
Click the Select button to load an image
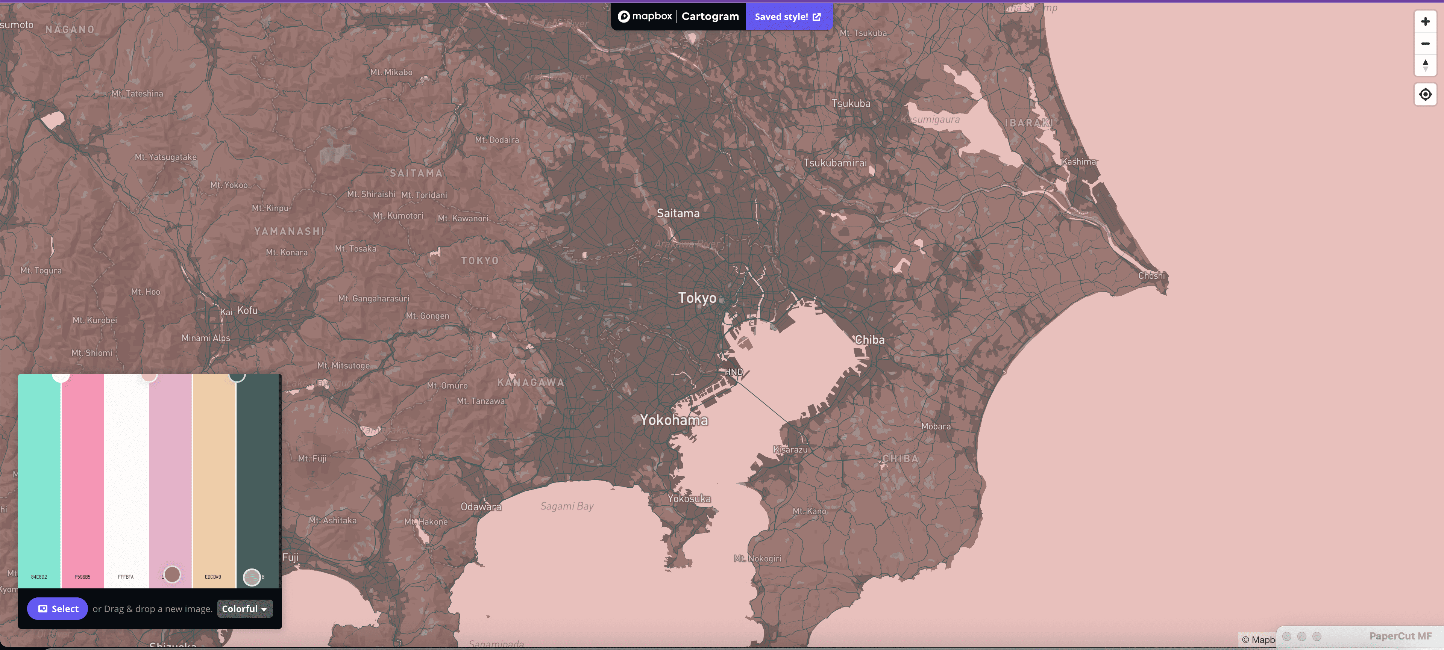[x=57, y=609]
